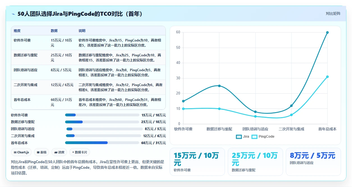The height and width of the screenshot is (187, 352).
Task: Click the 首年总成本 progress bar
Action: click(102, 143)
